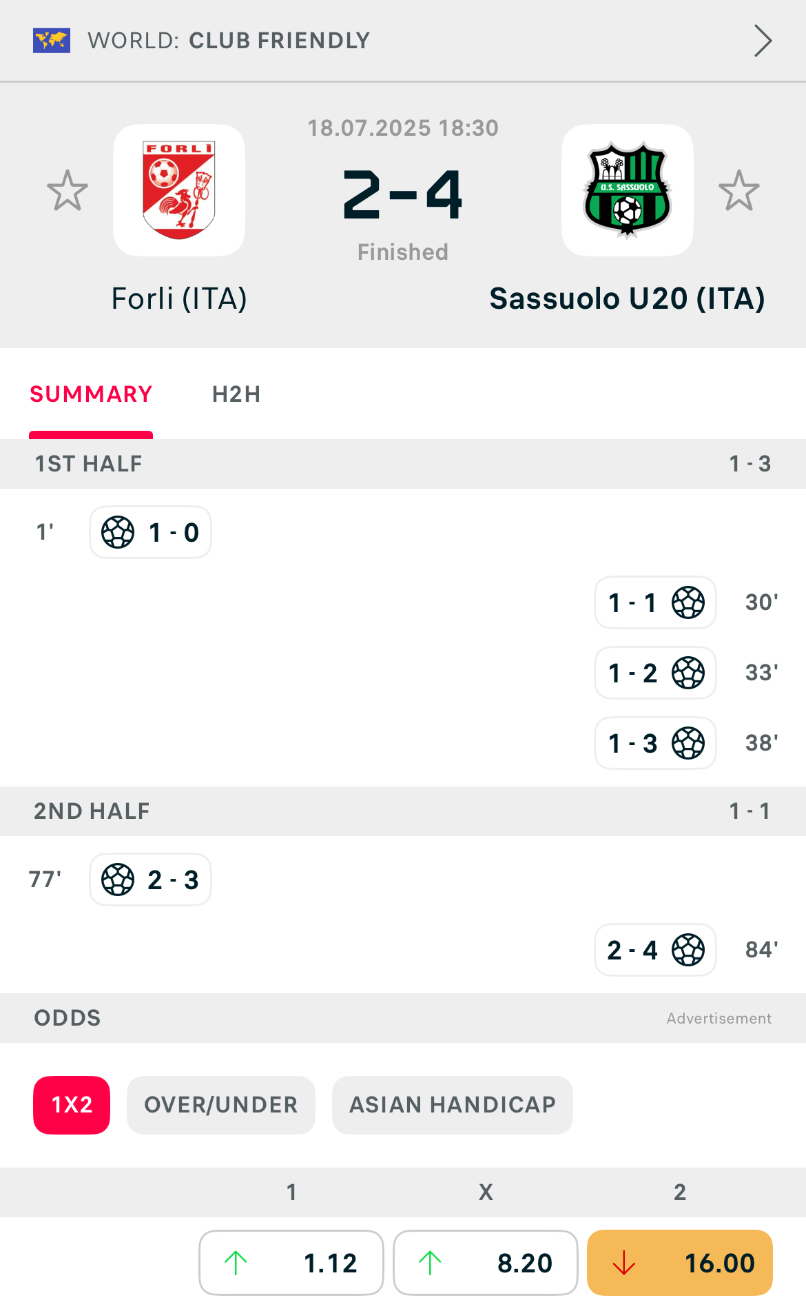Screen dimensions: 806x1311
Task: Click the 38' goal 1-3 ball icon
Action: pyautogui.click(x=688, y=743)
